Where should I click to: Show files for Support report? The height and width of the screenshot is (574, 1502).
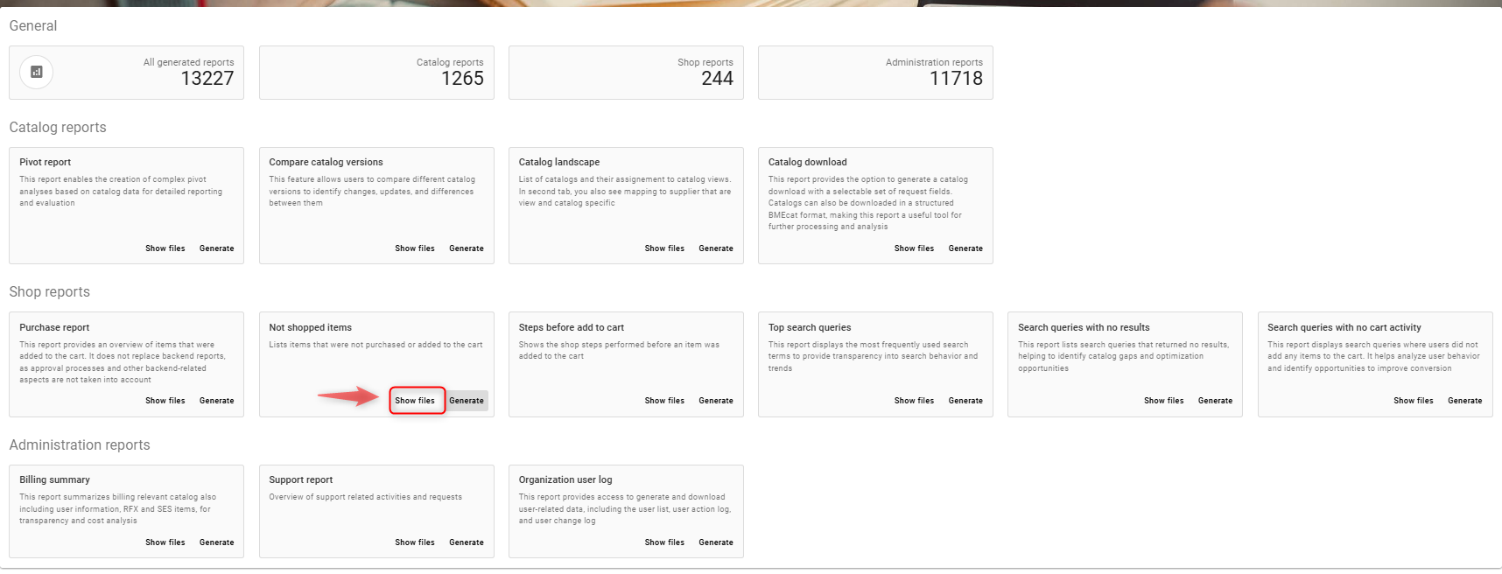point(415,542)
